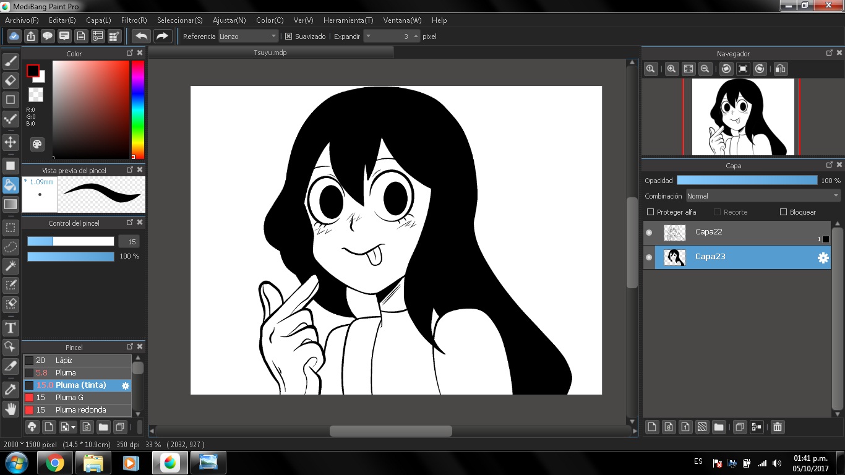
Task: Click the brush size value field 15
Action: (129, 241)
